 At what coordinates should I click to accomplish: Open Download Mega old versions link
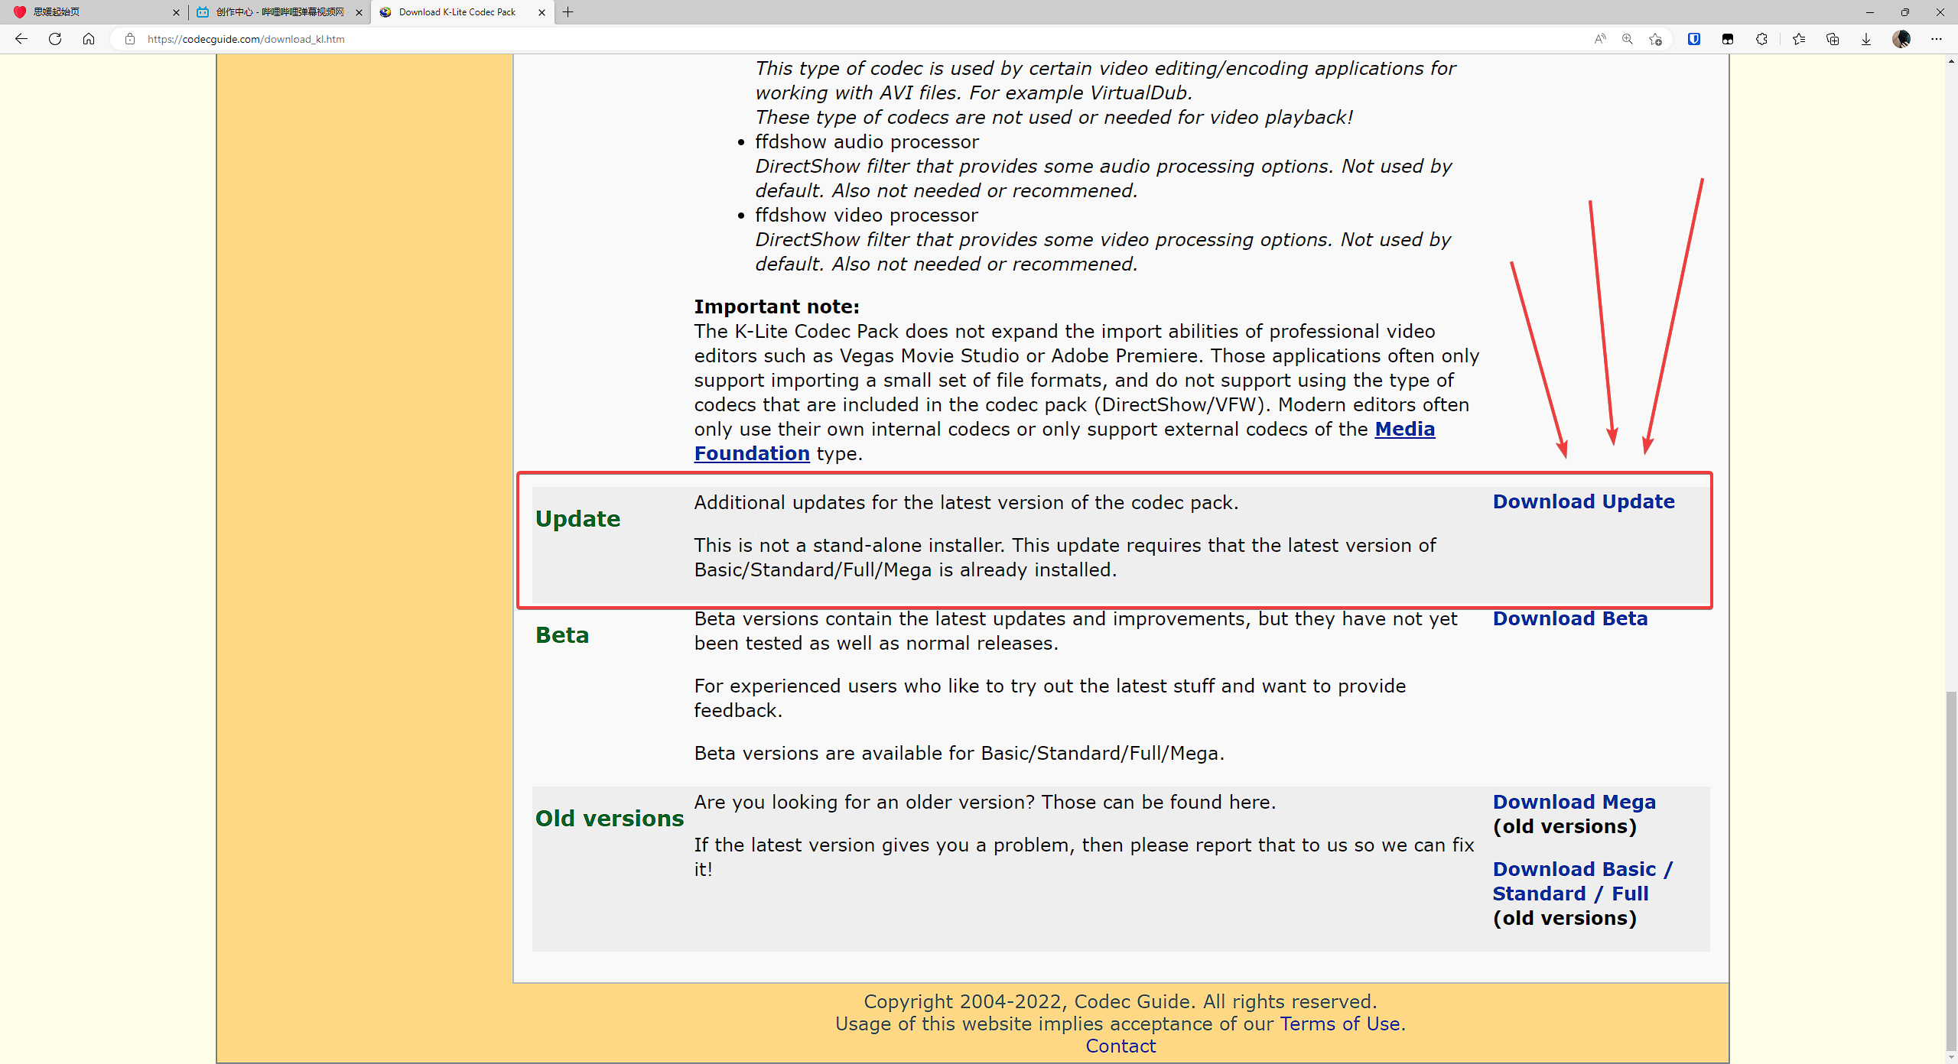click(x=1574, y=802)
